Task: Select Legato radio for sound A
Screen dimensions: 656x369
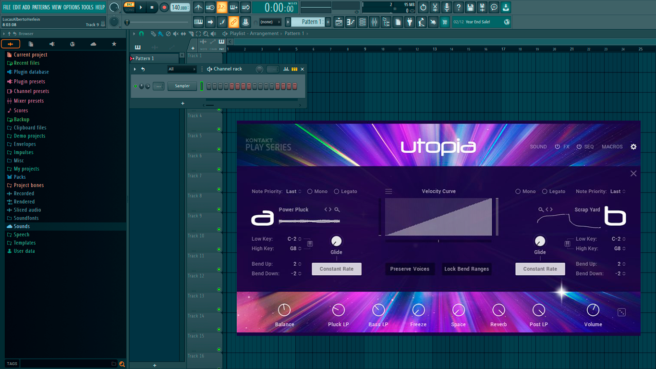Action: point(336,191)
